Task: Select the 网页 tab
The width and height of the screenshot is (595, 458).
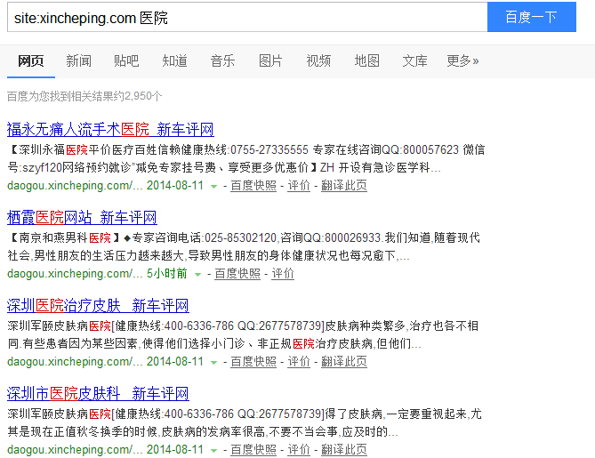Action: 31,60
